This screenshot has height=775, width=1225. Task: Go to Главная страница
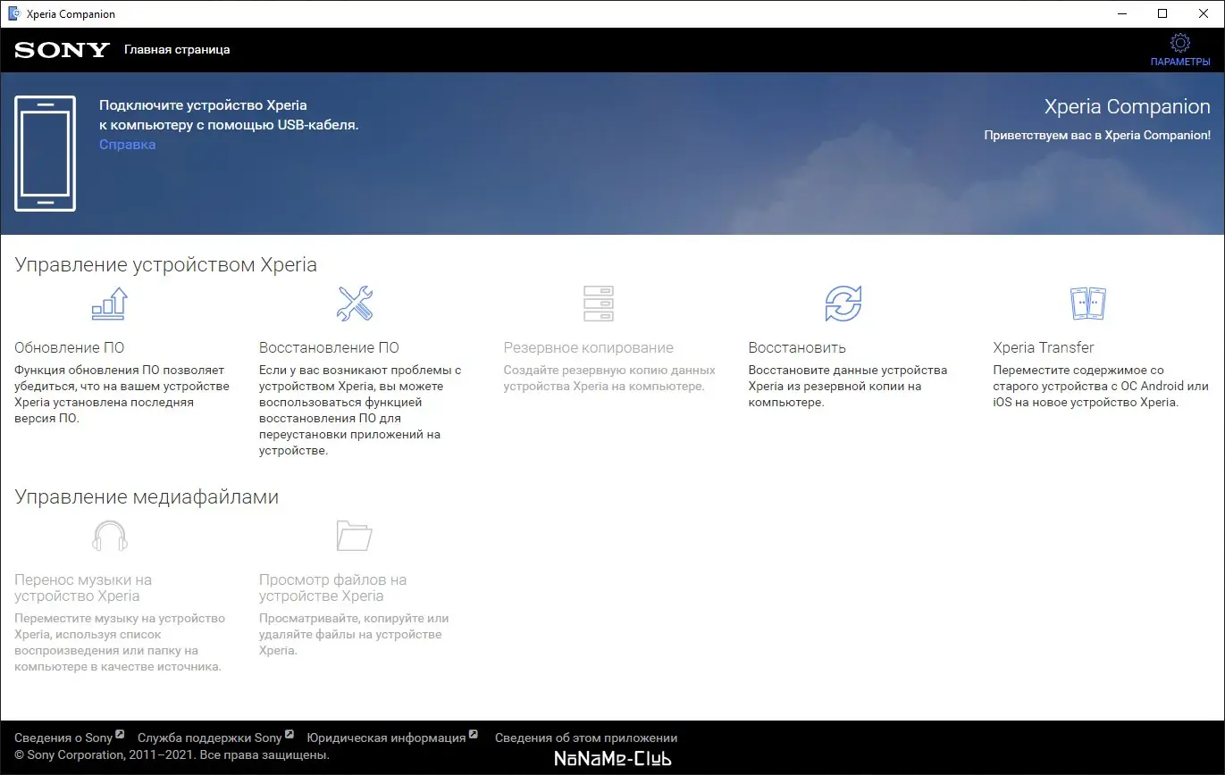177,50
